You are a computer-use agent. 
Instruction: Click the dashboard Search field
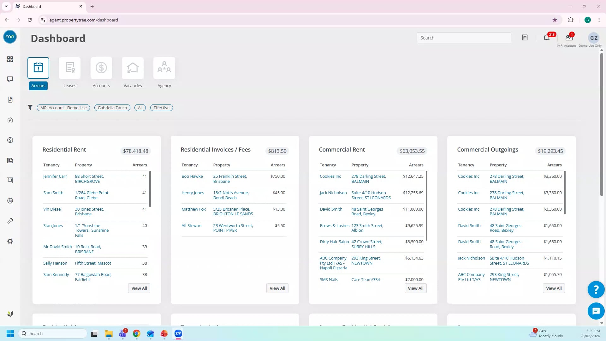(464, 38)
